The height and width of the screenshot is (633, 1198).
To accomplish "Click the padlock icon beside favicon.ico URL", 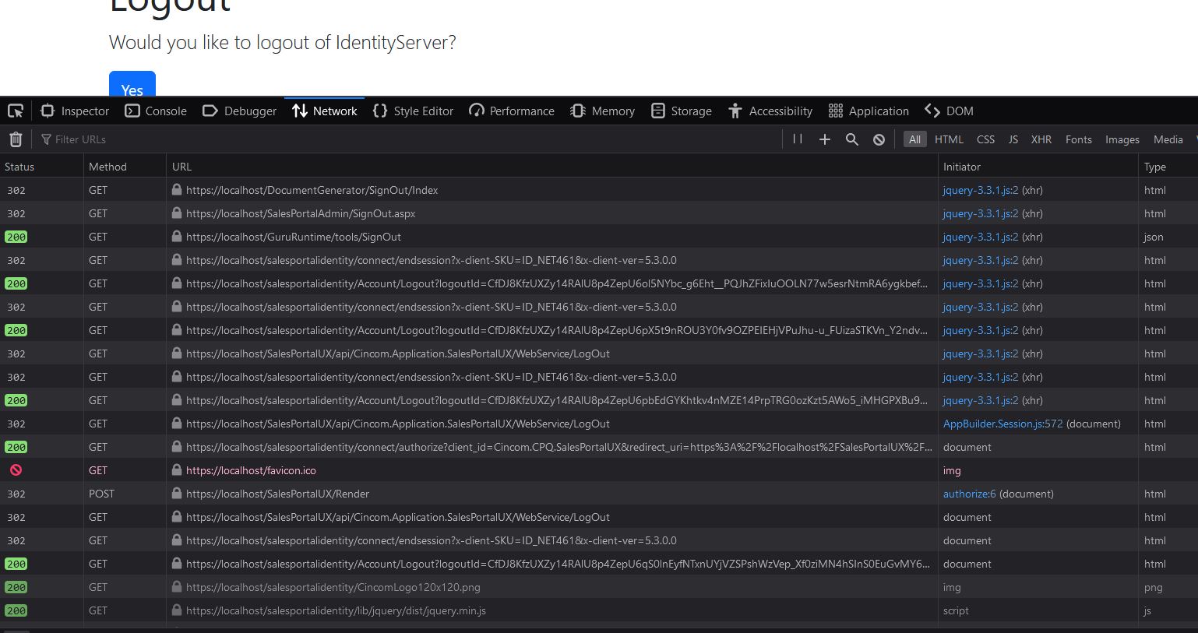I will (177, 470).
